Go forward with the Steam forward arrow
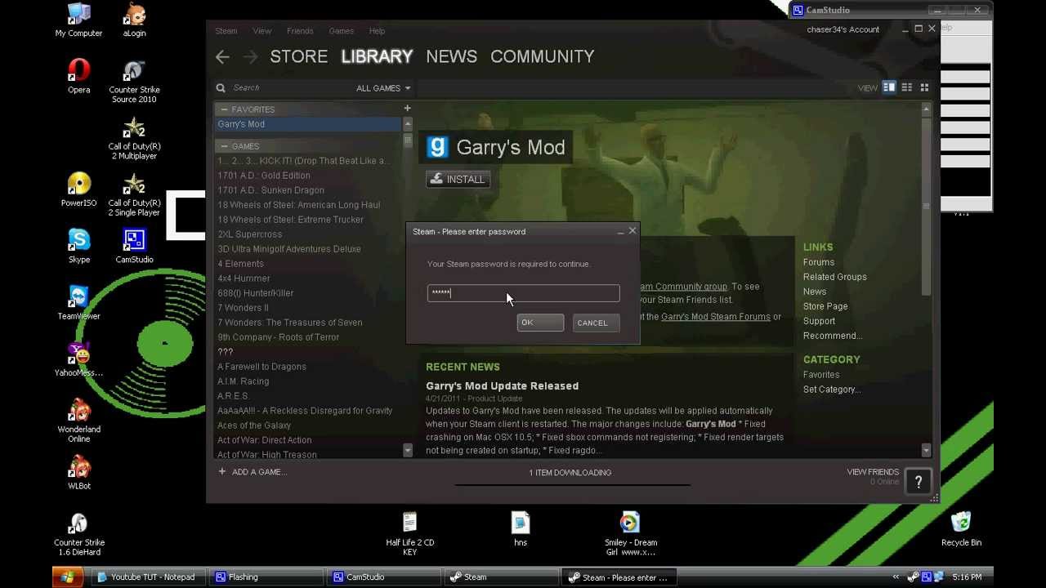1046x588 pixels. coord(250,56)
